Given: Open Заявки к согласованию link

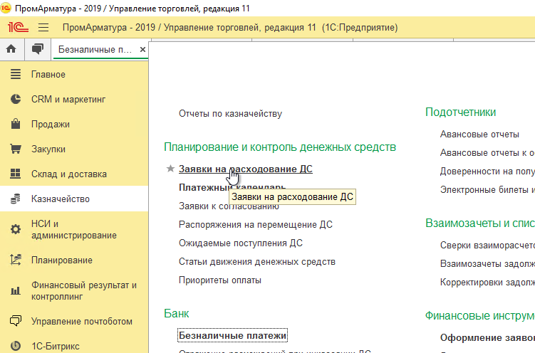Looking at the screenshot, I should (229, 206).
